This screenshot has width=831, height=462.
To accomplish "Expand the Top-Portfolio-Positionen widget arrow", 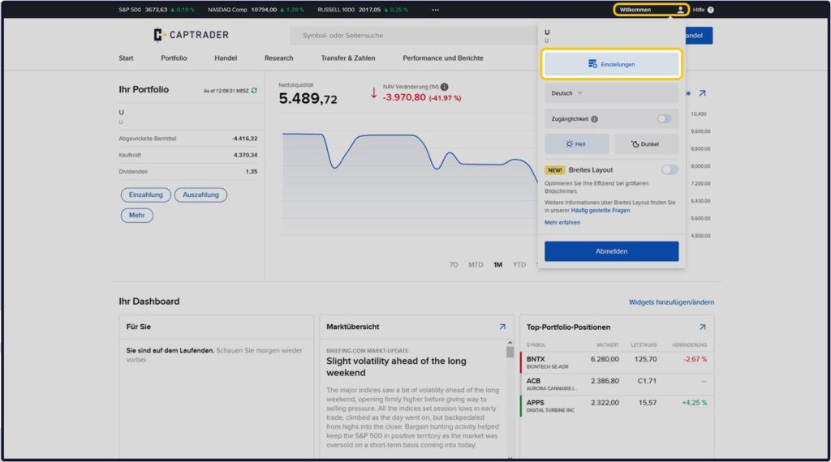I will (x=702, y=327).
